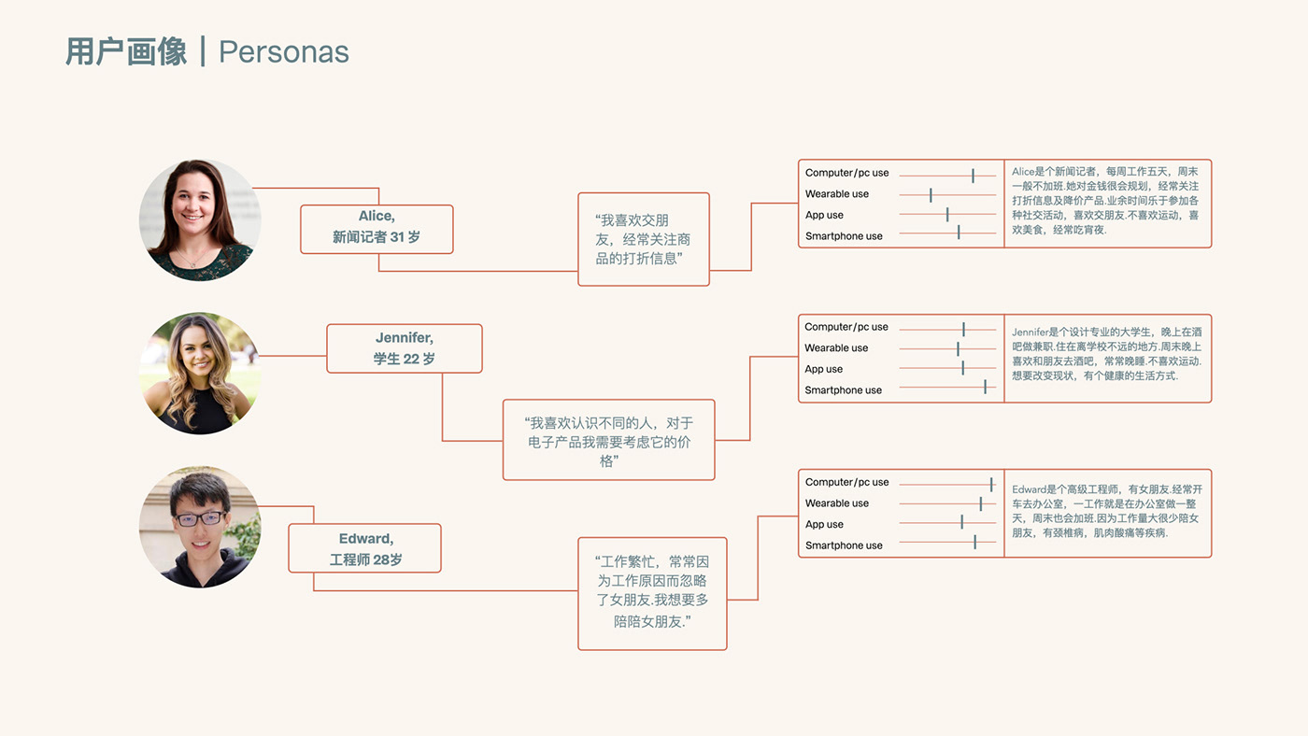This screenshot has height=736, width=1308.
Task: Select the Alice 新闻记者 31岁 name box
Action: (377, 229)
